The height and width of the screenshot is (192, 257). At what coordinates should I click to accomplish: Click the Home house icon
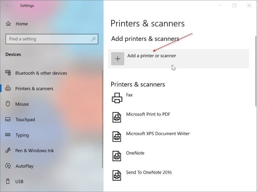tap(8, 24)
